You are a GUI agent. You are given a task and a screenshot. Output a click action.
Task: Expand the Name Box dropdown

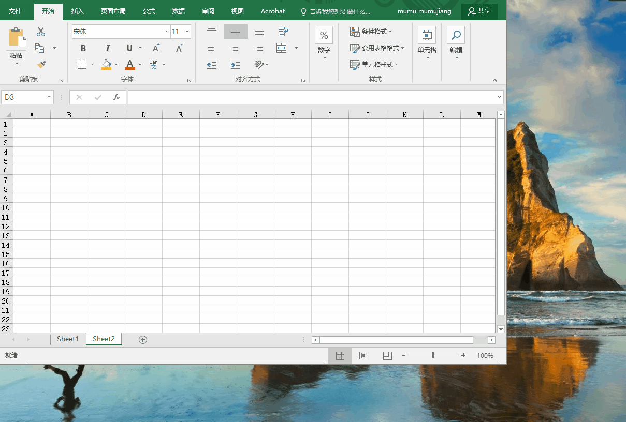(x=49, y=97)
